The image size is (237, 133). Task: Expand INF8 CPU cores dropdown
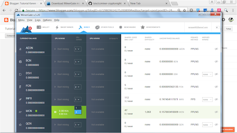(x=78, y=99)
